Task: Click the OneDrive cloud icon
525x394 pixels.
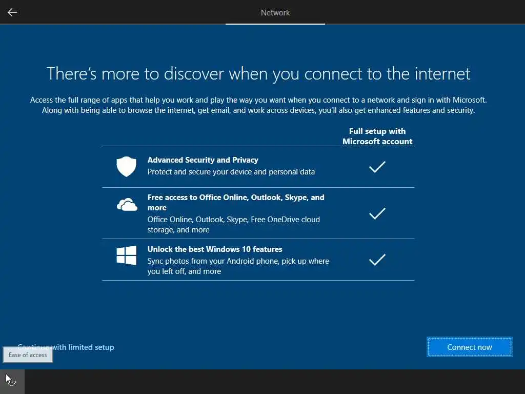Action: [x=127, y=204]
